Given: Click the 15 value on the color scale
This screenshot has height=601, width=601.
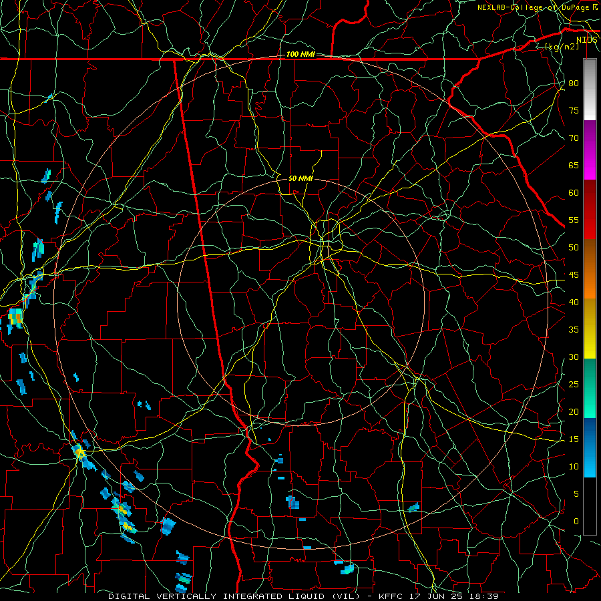Looking at the screenshot, I should pyautogui.click(x=574, y=439).
